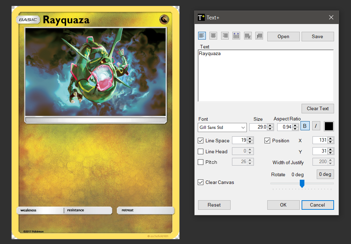Reset rotation with 0 deg button
351x244 pixels.
tap(325, 174)
